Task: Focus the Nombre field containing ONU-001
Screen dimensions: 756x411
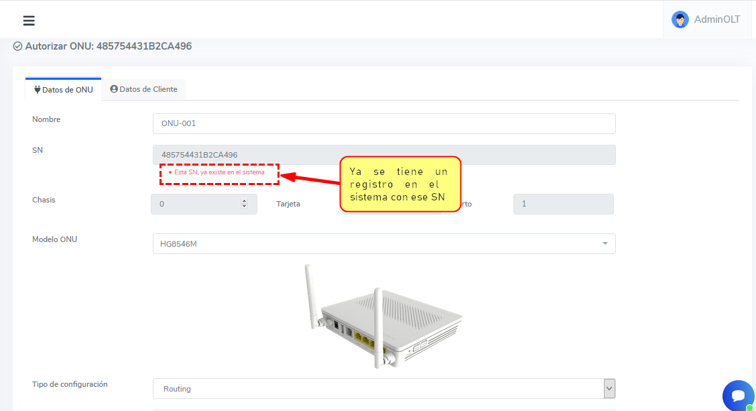Action: [x=383, y=123]
